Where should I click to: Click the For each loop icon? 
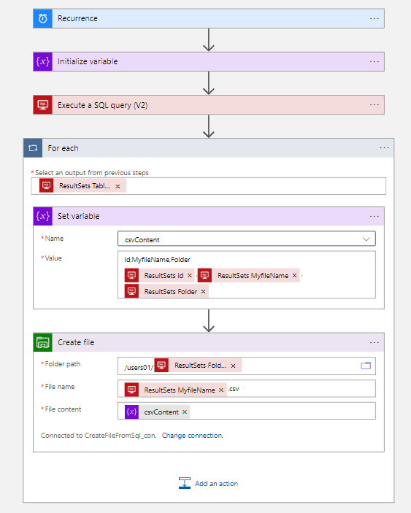(33, 148)
